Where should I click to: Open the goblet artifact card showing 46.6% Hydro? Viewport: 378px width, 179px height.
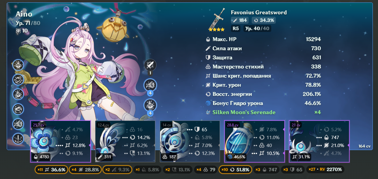tap(254, 141)
